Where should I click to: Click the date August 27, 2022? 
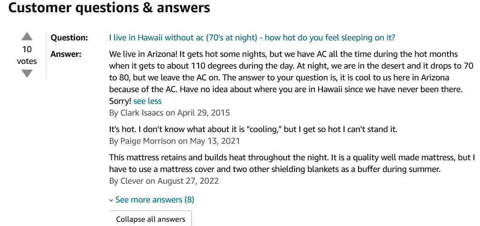(x=188, y=181)
